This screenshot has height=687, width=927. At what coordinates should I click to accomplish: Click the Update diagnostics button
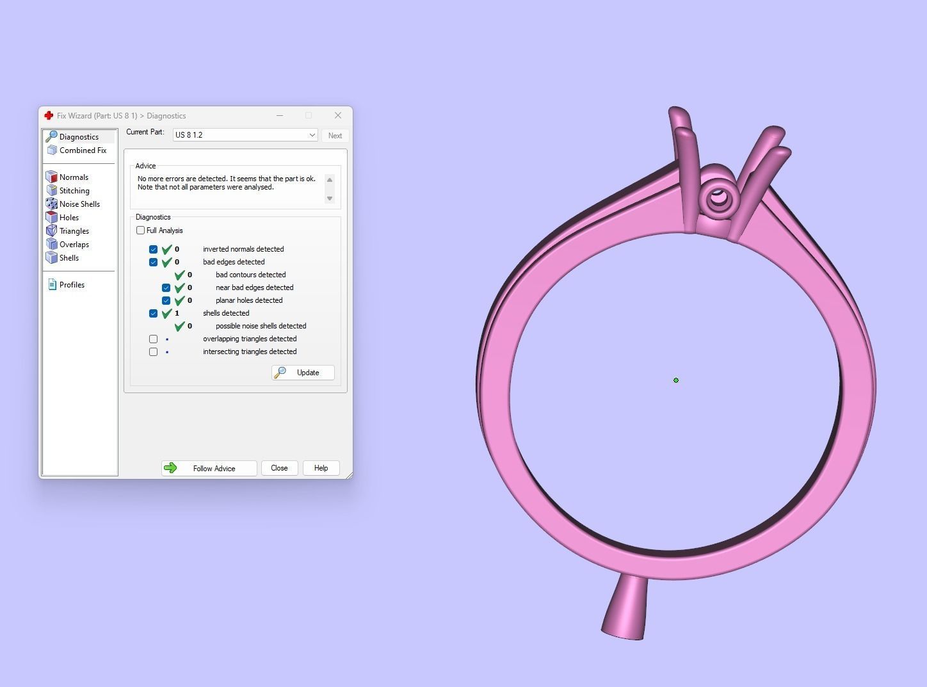point(303,373)
